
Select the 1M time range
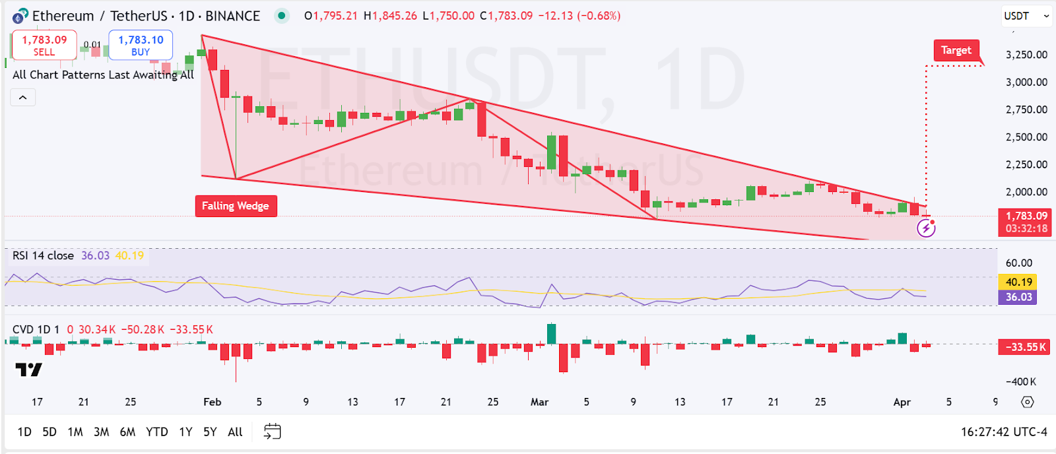tap(75, 432)
